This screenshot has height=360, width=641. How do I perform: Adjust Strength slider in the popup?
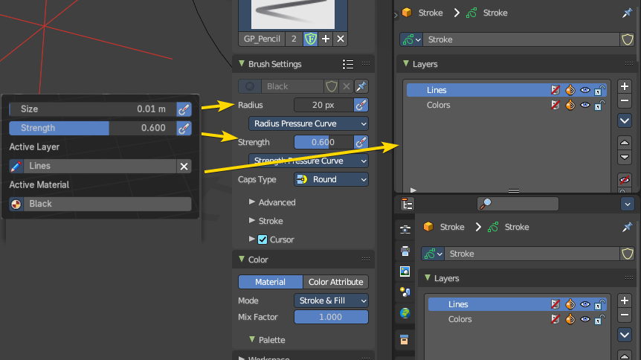93,128
